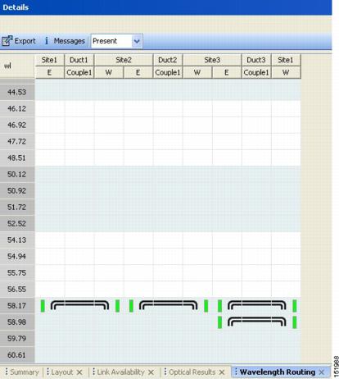Click the Messages button label
Image resolution: width=339 pixels, height=379 pixels.
pyautogui.click(x=70, y=41)
